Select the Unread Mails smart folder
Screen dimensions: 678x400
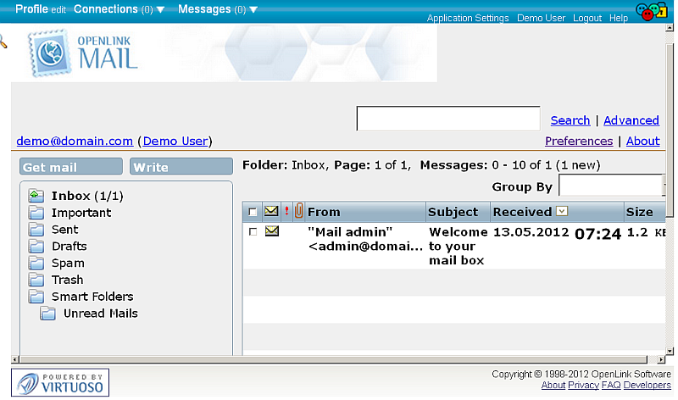pos(100,314)
